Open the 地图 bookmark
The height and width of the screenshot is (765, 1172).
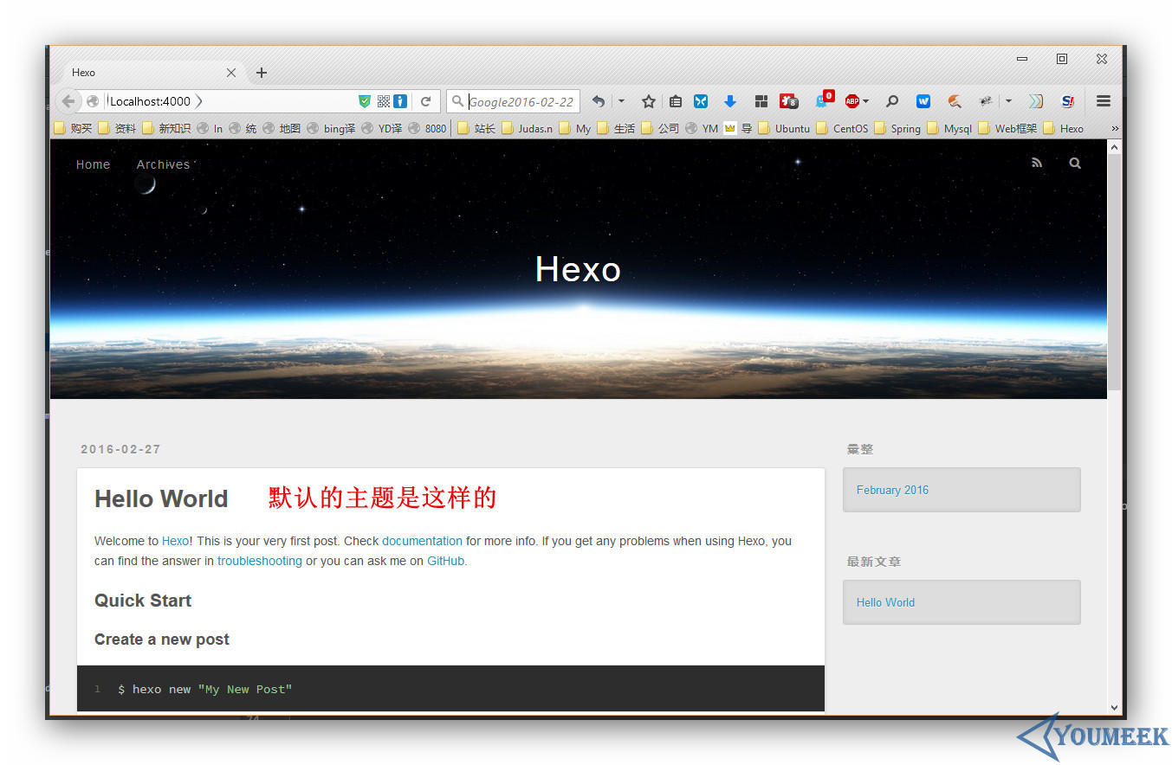click(282, 128)
